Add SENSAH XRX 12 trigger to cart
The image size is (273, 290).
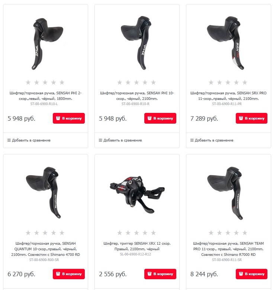160,274
